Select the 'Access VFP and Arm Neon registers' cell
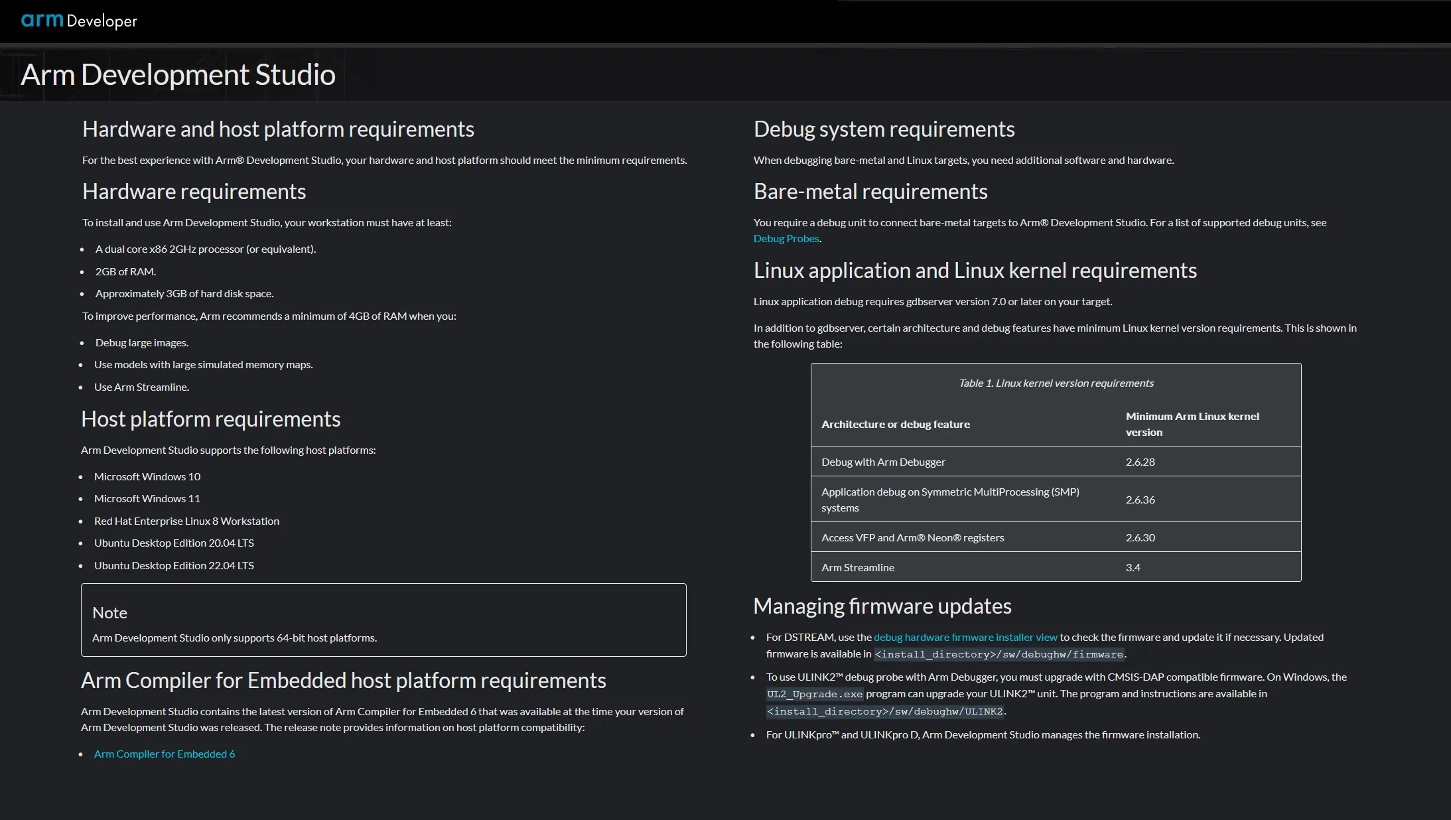 912,538
